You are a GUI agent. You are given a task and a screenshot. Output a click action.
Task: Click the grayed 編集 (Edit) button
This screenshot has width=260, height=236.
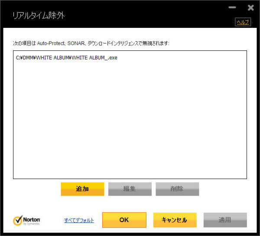click(x=130, y=189)
